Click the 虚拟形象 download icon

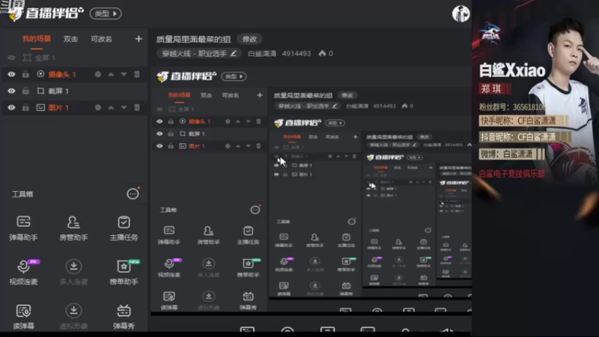point(73,311)
